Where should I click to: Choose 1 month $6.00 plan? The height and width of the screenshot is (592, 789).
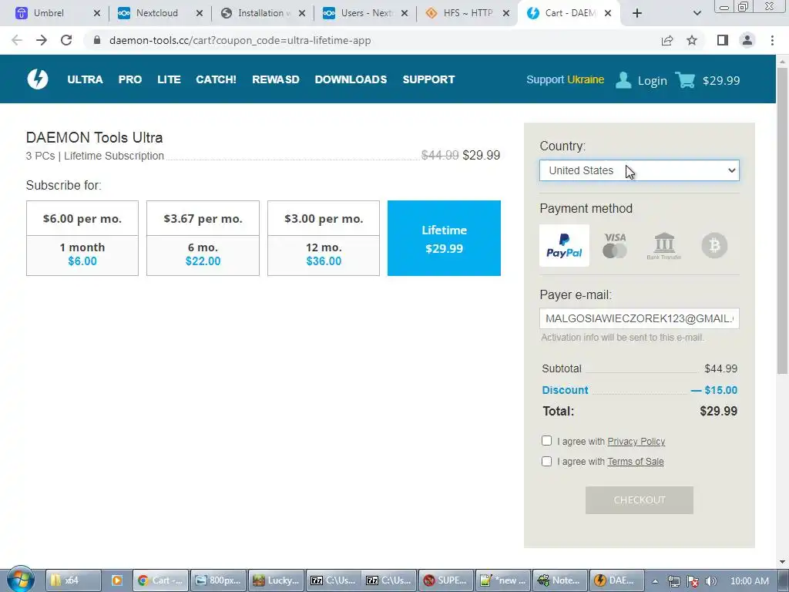point(82,238)
